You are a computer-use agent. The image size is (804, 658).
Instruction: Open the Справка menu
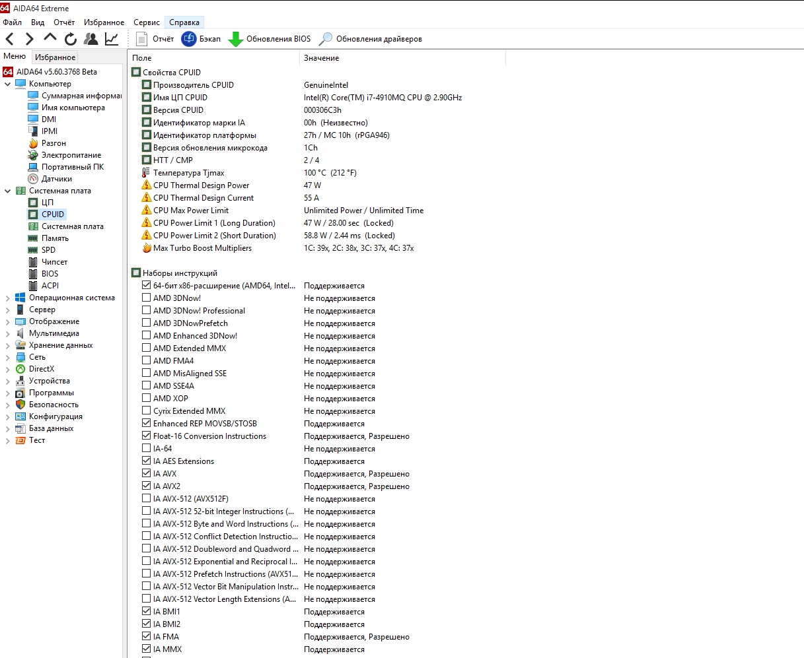[x=184, y=22]
